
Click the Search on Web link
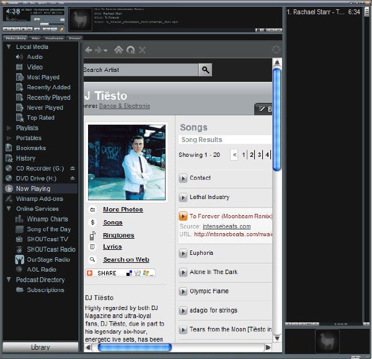[x=126, y=260]
